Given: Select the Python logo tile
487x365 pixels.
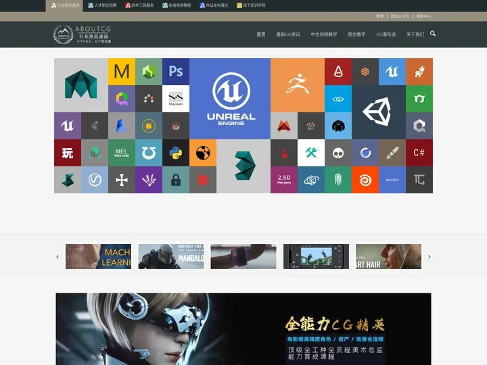Looking at the screenshot, I should coord(176,153).
